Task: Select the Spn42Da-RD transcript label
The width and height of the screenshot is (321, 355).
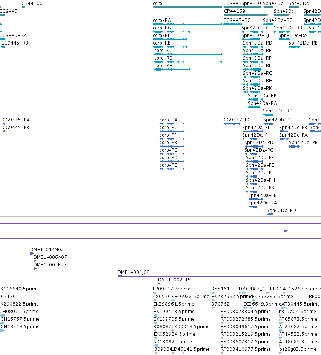Action: [x=258, y=43]
